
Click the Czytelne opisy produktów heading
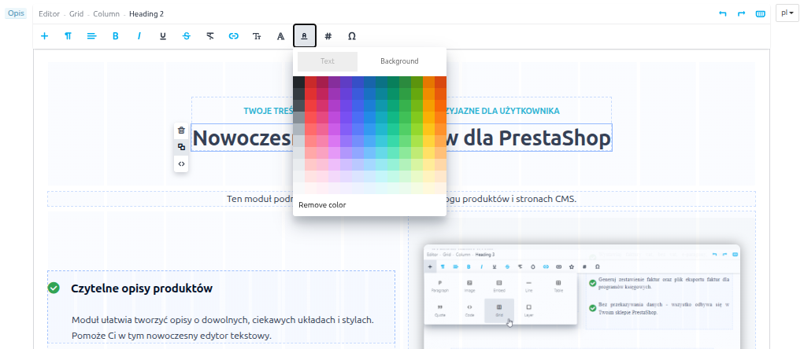click(x=142, y=288)
